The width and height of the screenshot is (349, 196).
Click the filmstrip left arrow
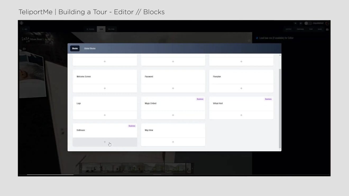(80, 168)
